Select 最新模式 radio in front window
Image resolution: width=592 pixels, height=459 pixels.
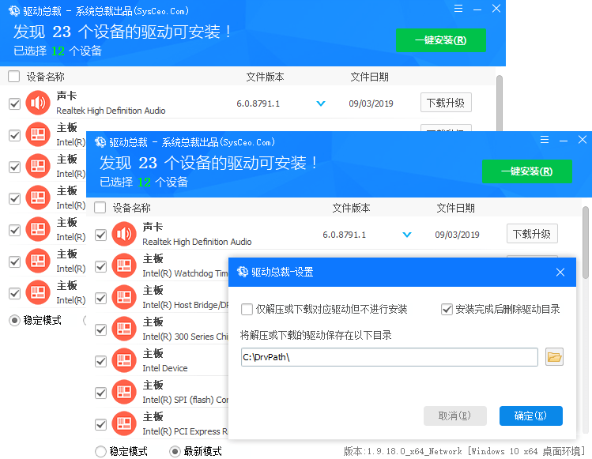click(x=175, y=451)
